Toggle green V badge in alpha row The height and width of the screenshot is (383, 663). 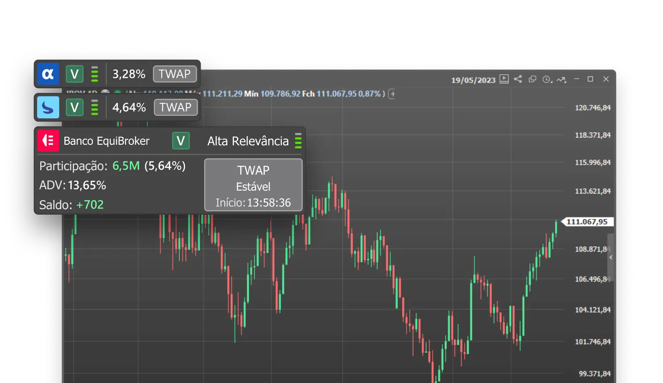(x=75, y=74)
